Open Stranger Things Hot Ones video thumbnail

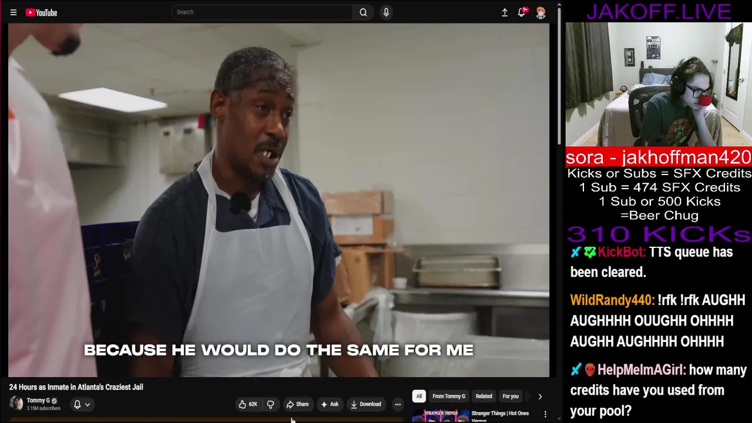pos(440,416)
